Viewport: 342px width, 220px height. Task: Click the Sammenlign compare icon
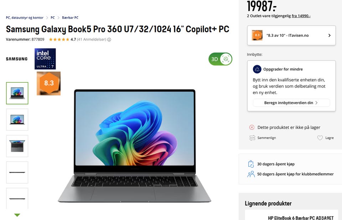252,138
